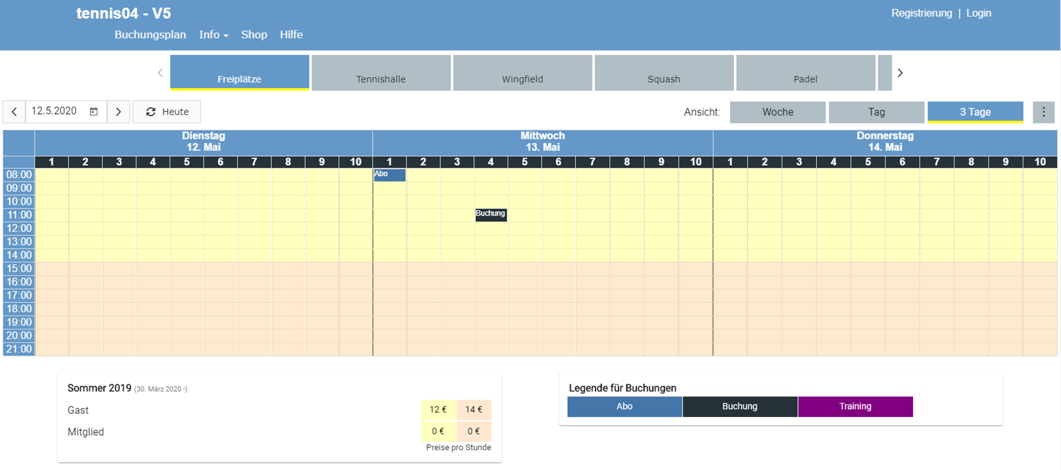
Task: Select the 3 Tage view
Action: click(975, 112)
